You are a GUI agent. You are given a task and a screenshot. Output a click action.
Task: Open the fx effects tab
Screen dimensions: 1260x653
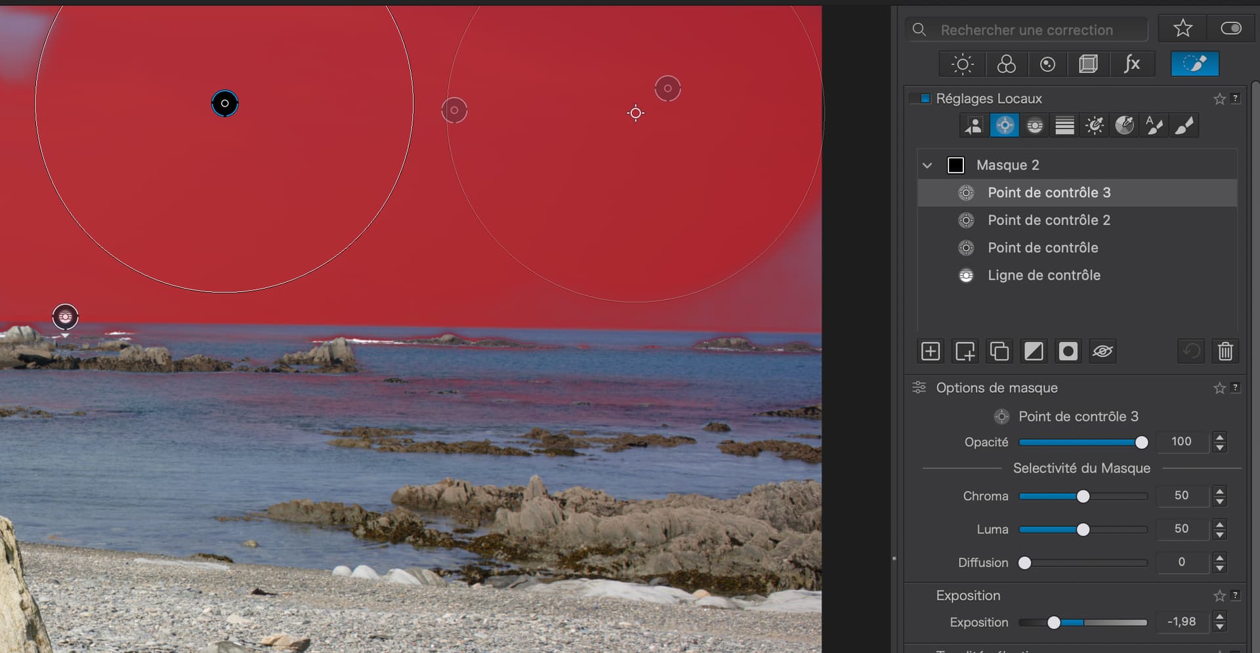pos(1131,64)
